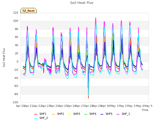
Task: Click the red SHF1 spike near -90
Action: [x=88, y=97]
